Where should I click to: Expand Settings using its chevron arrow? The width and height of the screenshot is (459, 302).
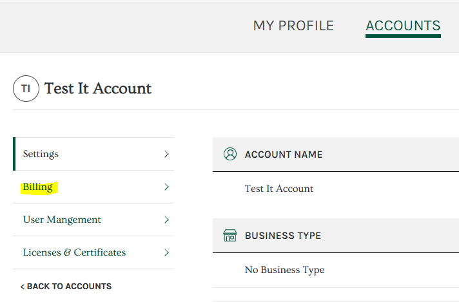[x=166, y=154]
